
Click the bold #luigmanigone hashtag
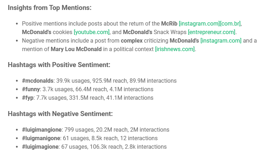[41, 138]
